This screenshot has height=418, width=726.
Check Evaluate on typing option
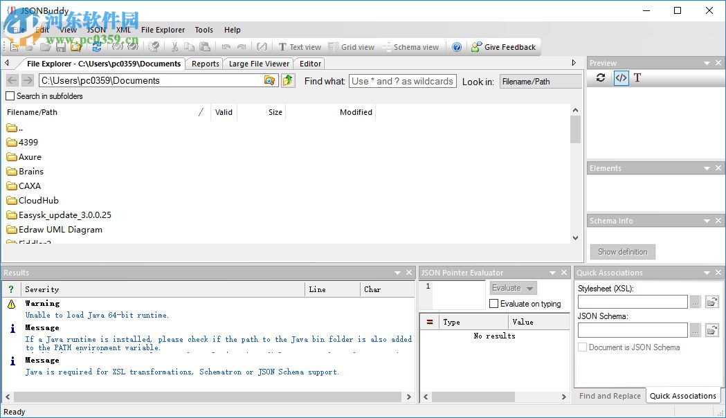pos(494,304)
